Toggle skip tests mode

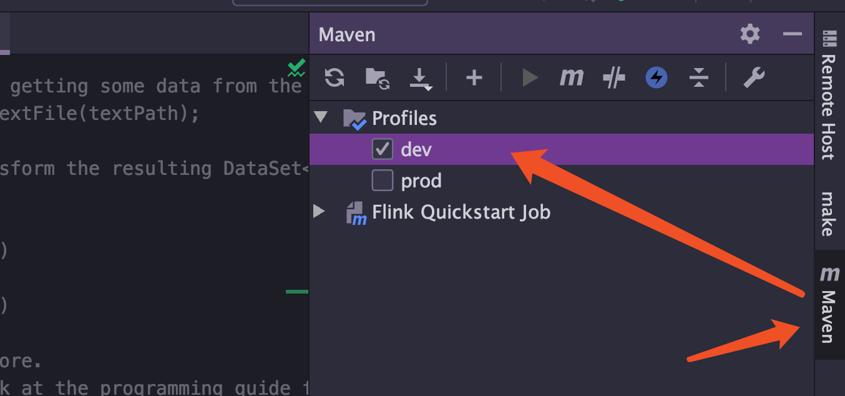click(x=614, y=78)
